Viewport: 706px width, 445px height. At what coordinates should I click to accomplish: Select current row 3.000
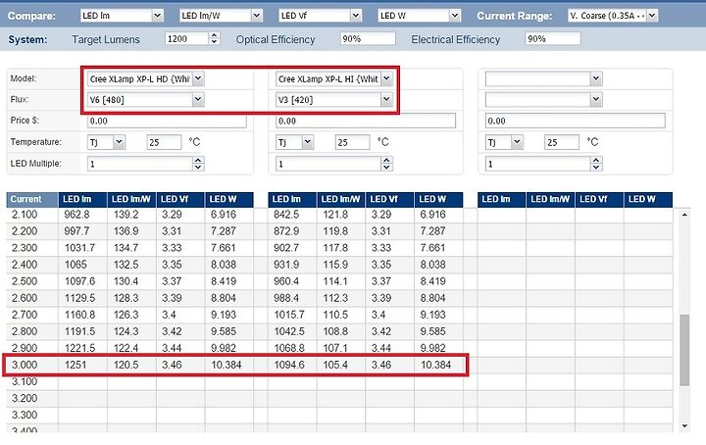click(x=25, y=365)
